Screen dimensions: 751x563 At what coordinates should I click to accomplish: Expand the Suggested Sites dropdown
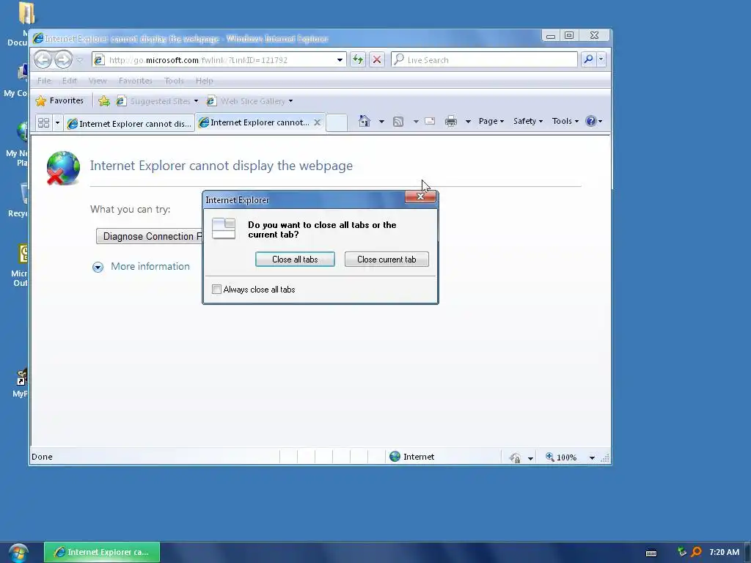pyautogui.click(x=196, y=101)
